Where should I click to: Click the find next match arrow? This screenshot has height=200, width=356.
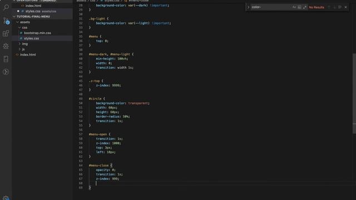click(334, 7)
